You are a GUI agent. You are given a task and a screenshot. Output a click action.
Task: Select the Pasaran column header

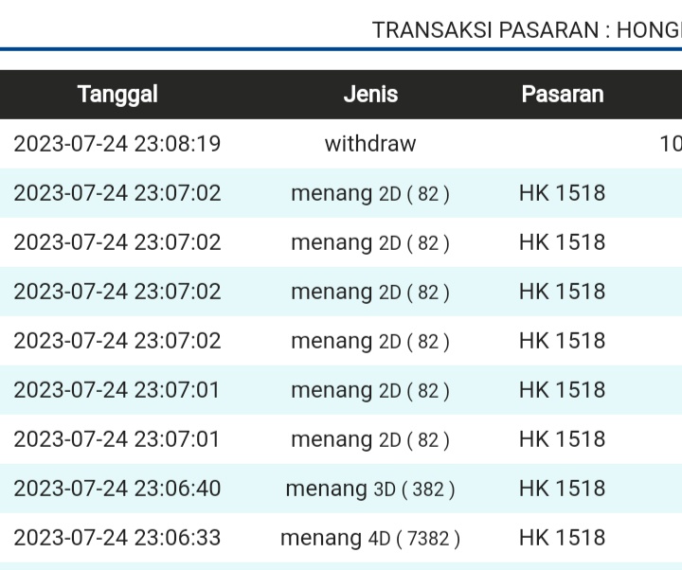click(x=562, y=95)
